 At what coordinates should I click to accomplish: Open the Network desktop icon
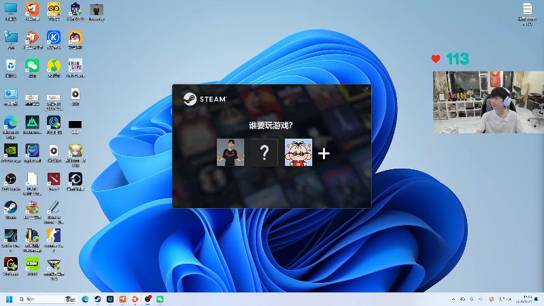coord(11,39)
